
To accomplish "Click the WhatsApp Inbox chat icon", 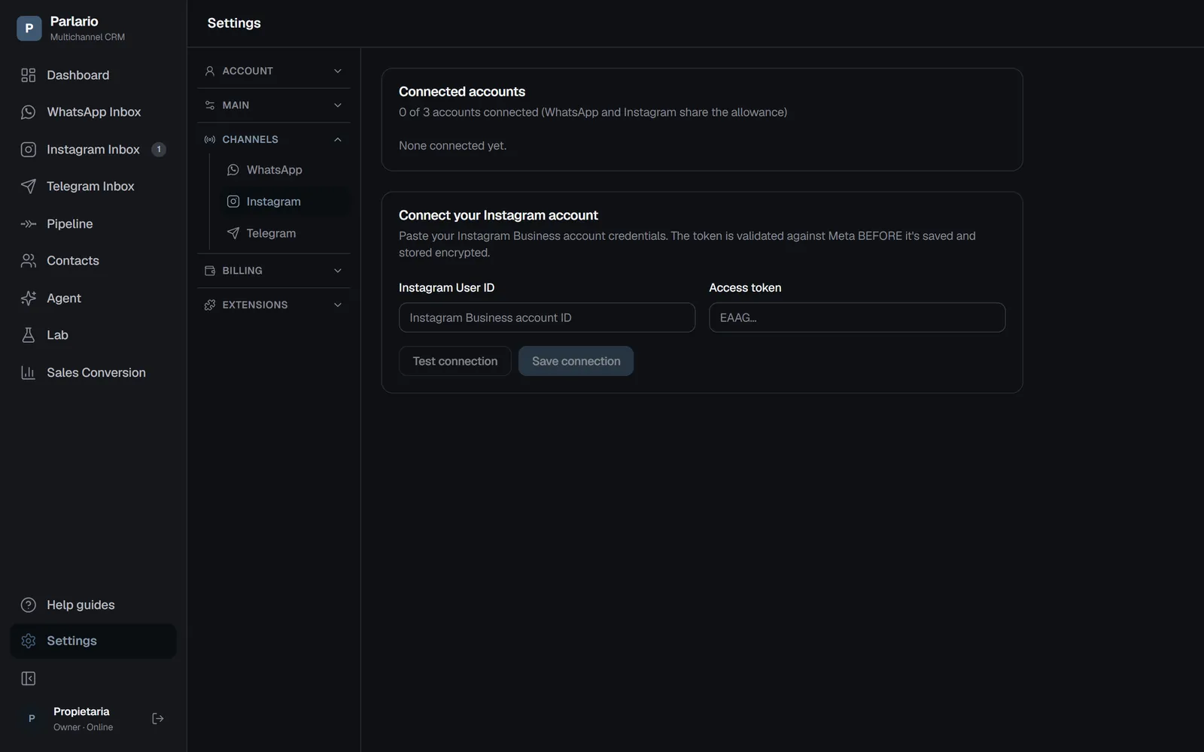I will coord(29,112).
